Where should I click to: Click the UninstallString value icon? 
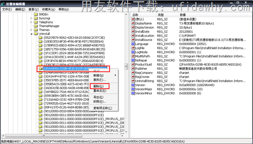tap(133, 81)
